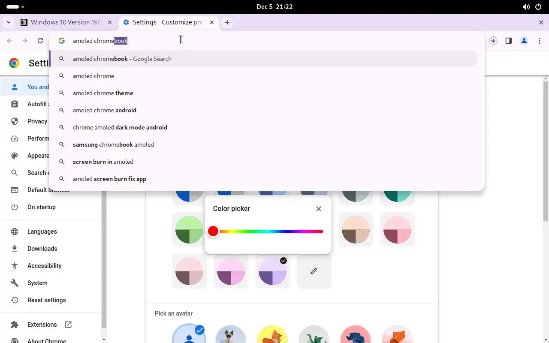Image resolution: width=549 pixels, height=343 pixels.
Task: Pick the light pink and brown swatch
Action: 189,271
